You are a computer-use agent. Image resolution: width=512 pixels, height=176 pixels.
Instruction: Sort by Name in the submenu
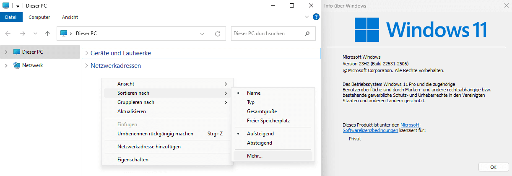click(273, 93)
